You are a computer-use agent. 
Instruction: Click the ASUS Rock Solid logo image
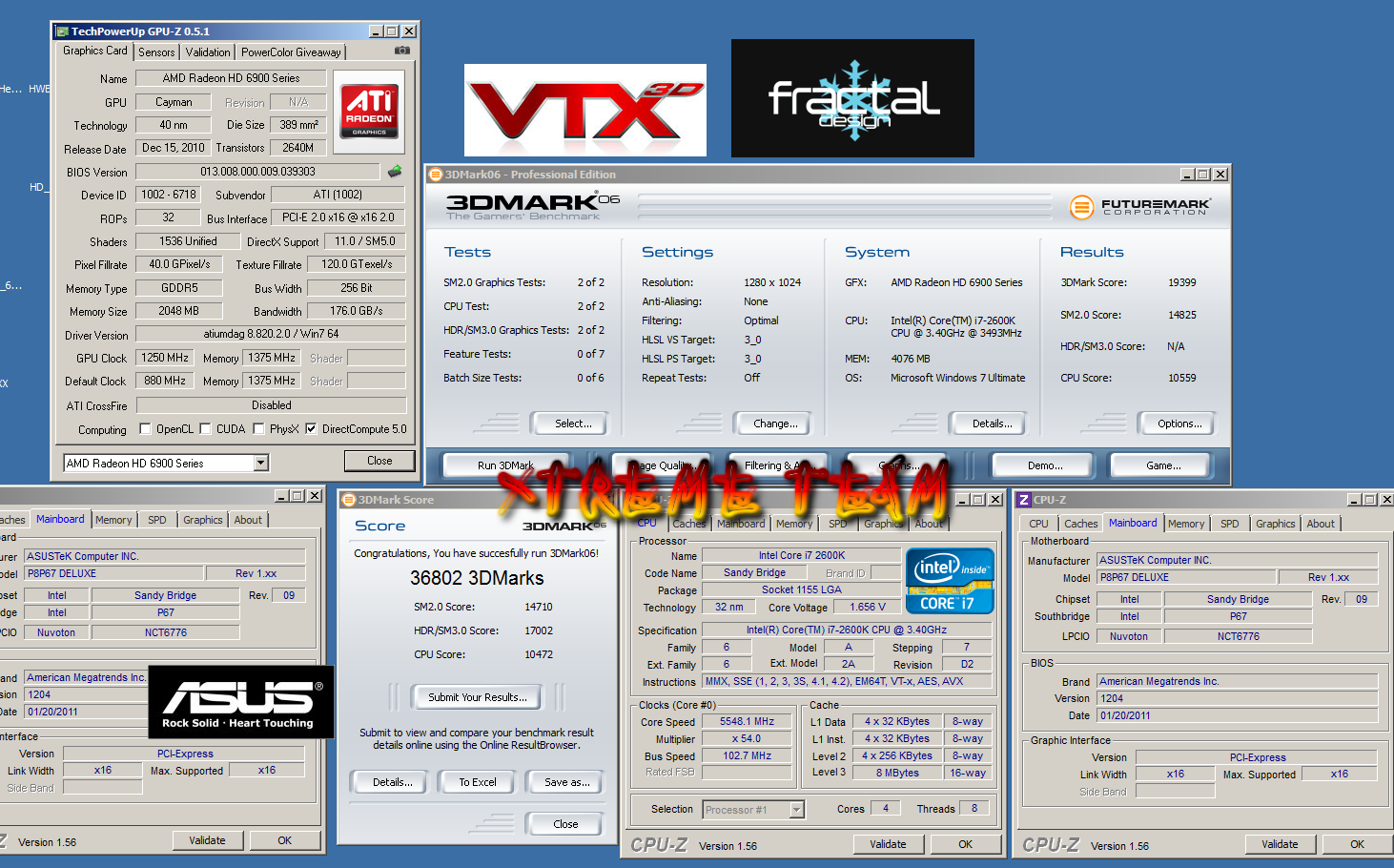coord(241,702)
